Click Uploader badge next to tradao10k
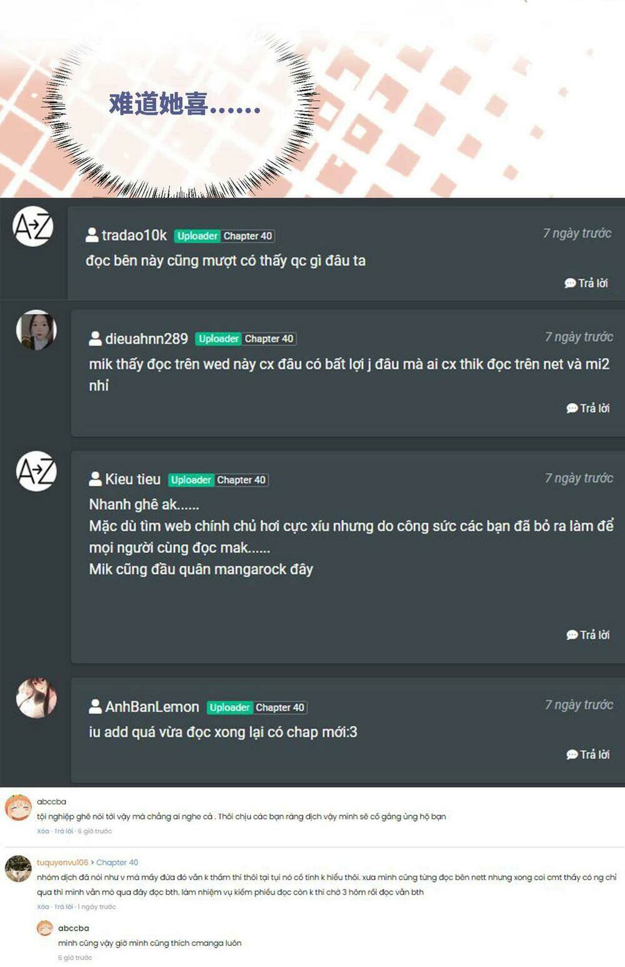Viewport: 625px width, 967px height. pos(197,236)
